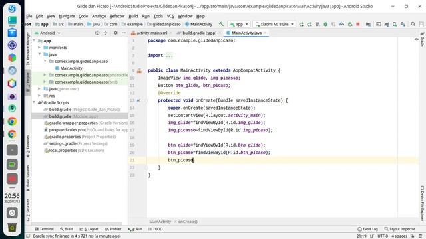426x239 pixels.
Task: Toggle the Structure side panel
Action: (28, 210)
